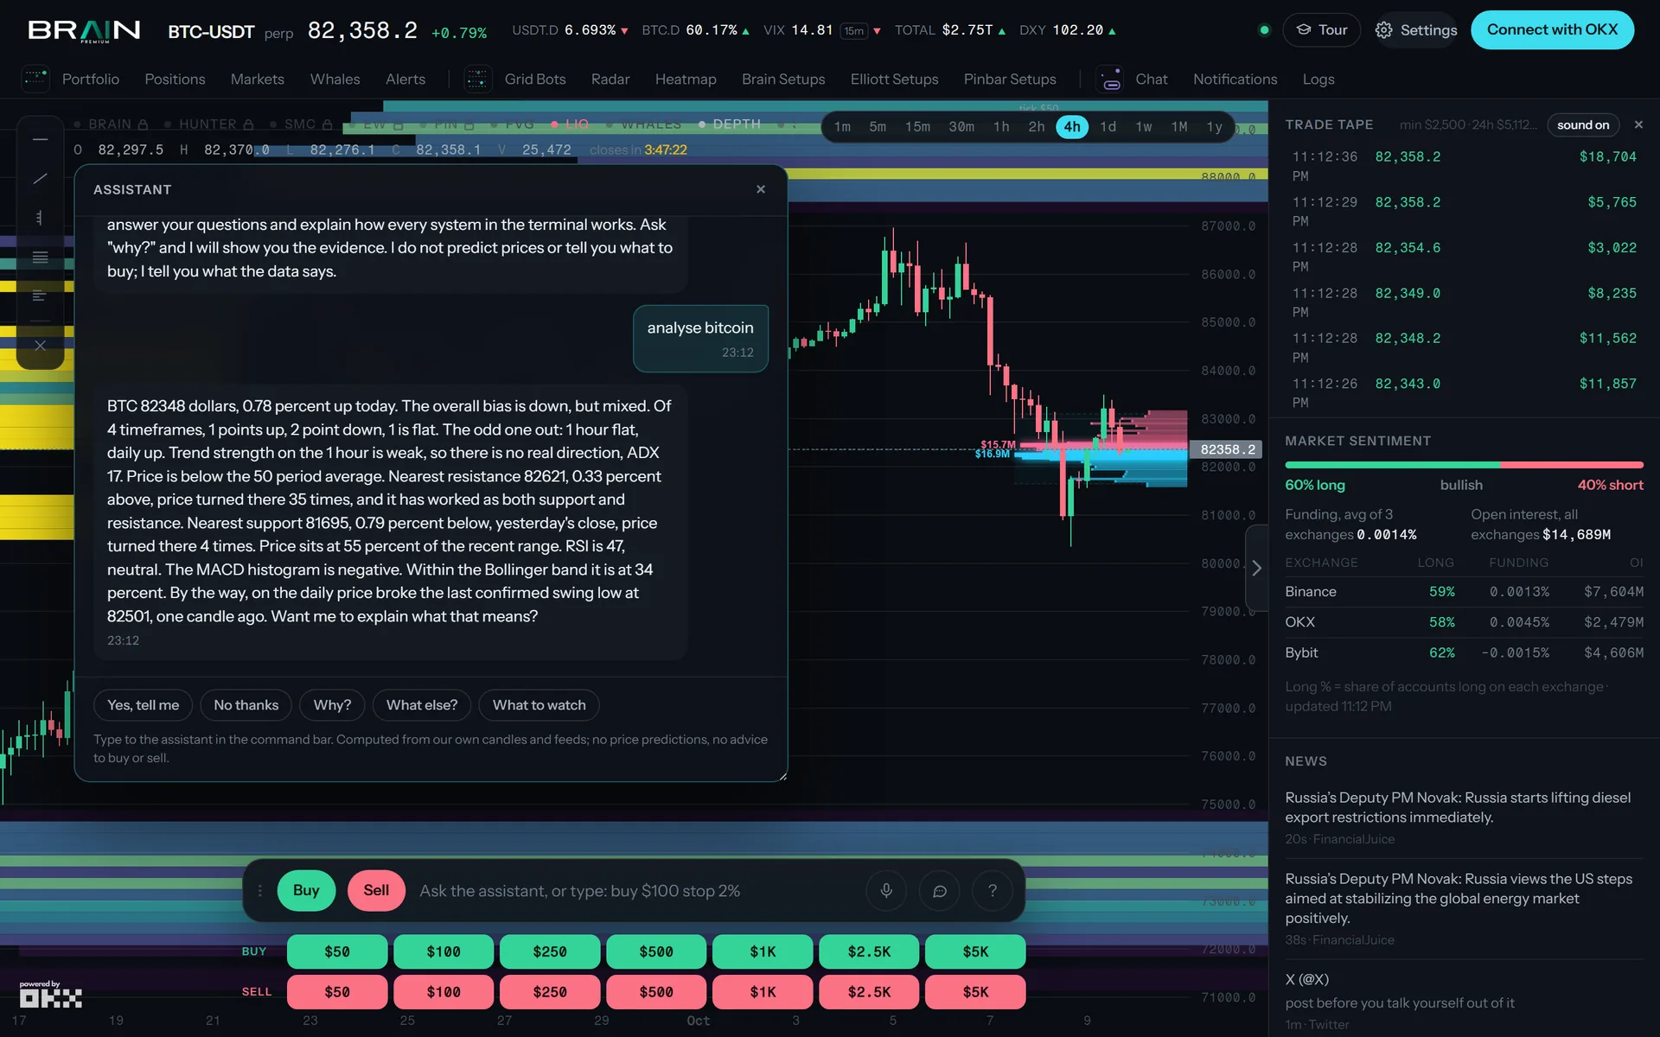Viewport: 1660px width, 1037px height.
Task: Start the Tour
Action: 1321,29
